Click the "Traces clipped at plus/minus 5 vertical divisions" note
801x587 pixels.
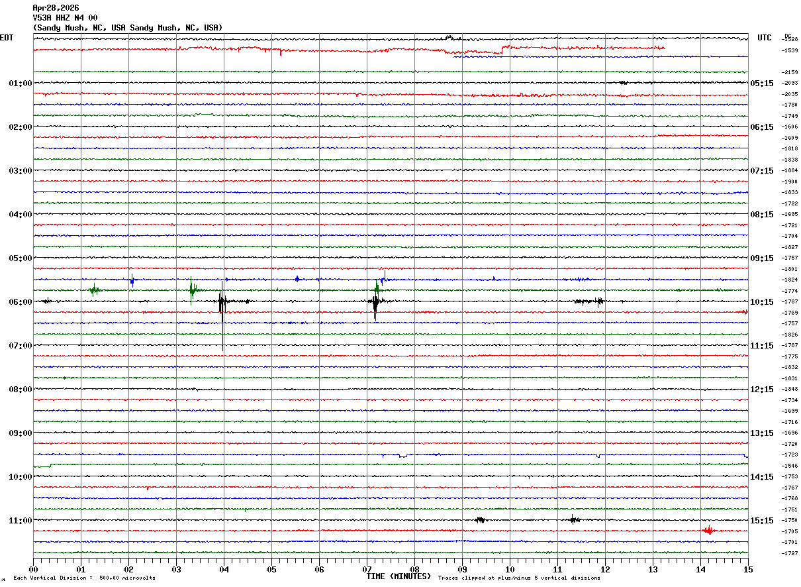point(519,578)
